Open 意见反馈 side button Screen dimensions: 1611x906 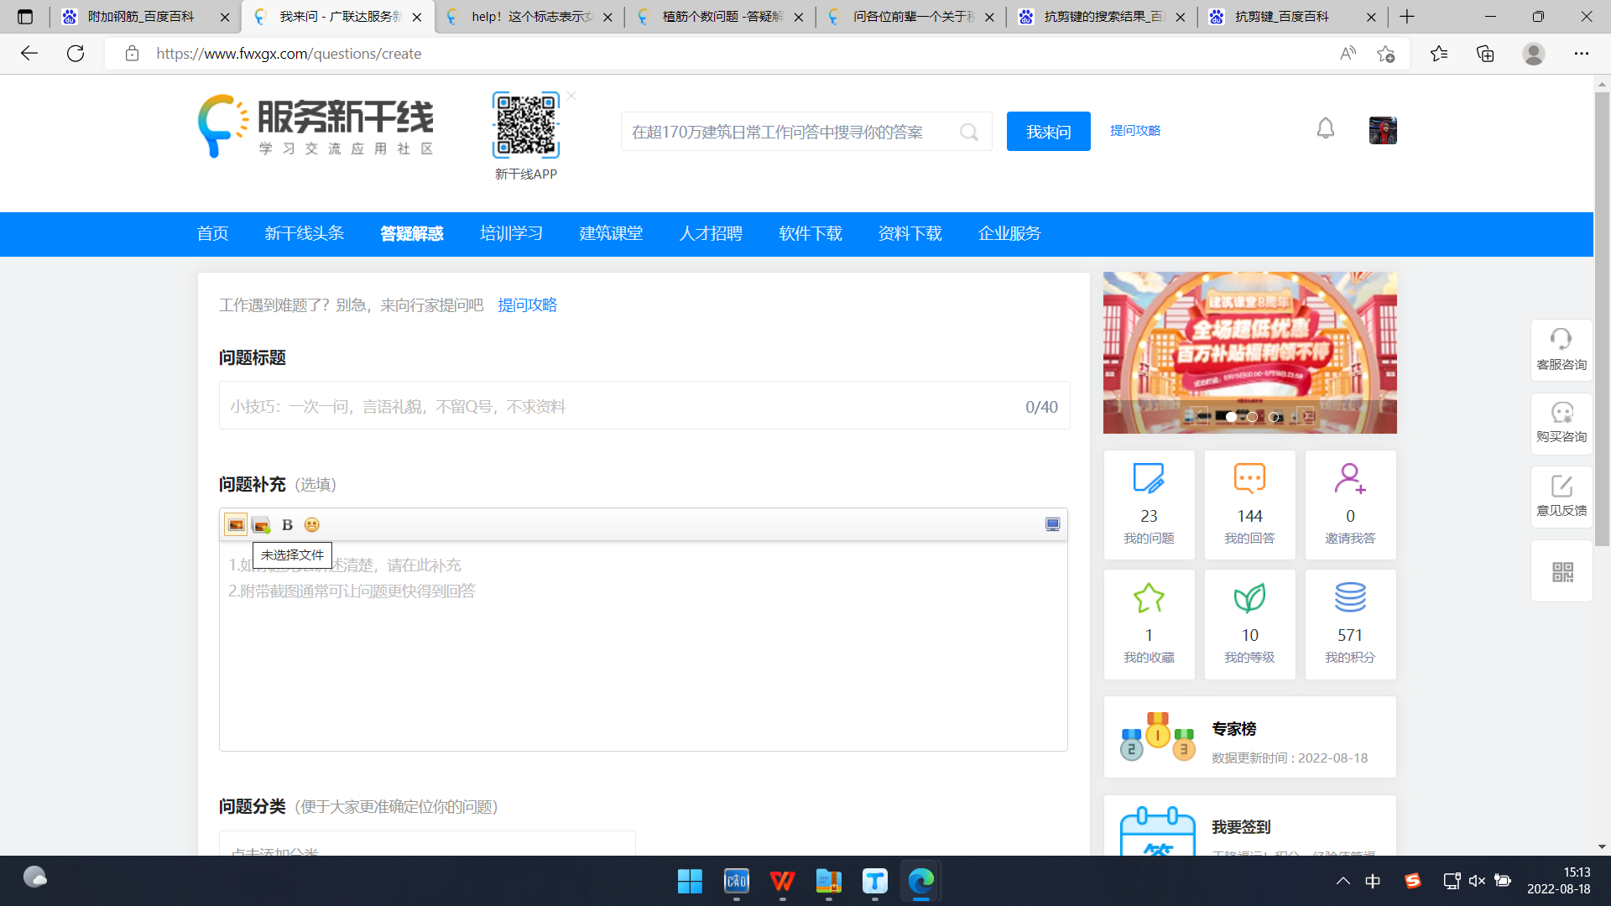1561,497
